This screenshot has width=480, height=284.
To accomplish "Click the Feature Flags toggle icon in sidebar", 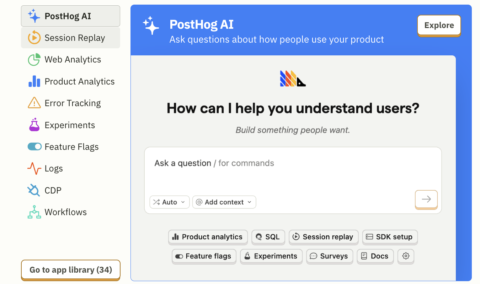I will 34,147.
